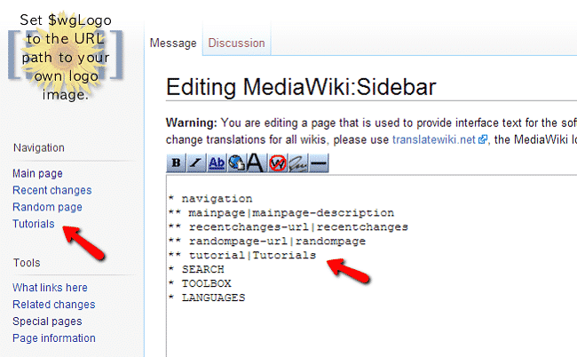Apply italic text formatting icon
The image size is (577, 357).
click(x=195, y=163)
